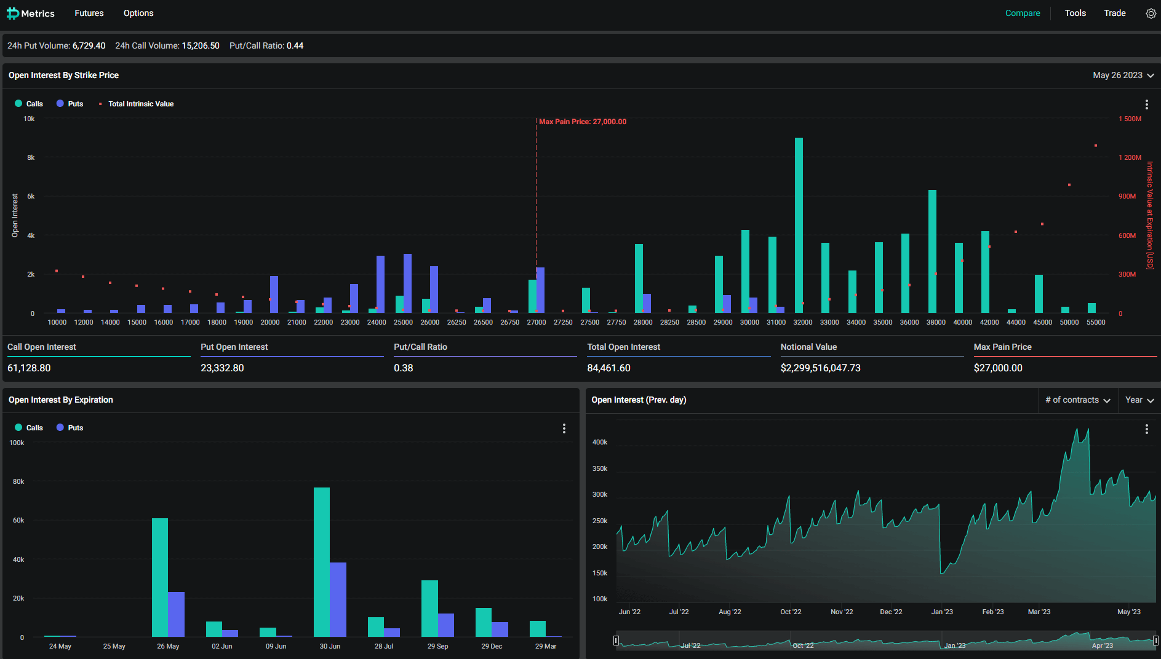Image resolution: width=1161 pixels, height=659 pixels.
Task: Click the range navigator timeline strip
Action: pyautogui.click(x=886, y=641)
